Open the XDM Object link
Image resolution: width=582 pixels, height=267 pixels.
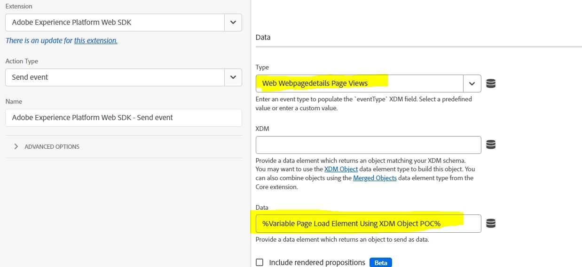pyautogui.click(x=341, y=169)
